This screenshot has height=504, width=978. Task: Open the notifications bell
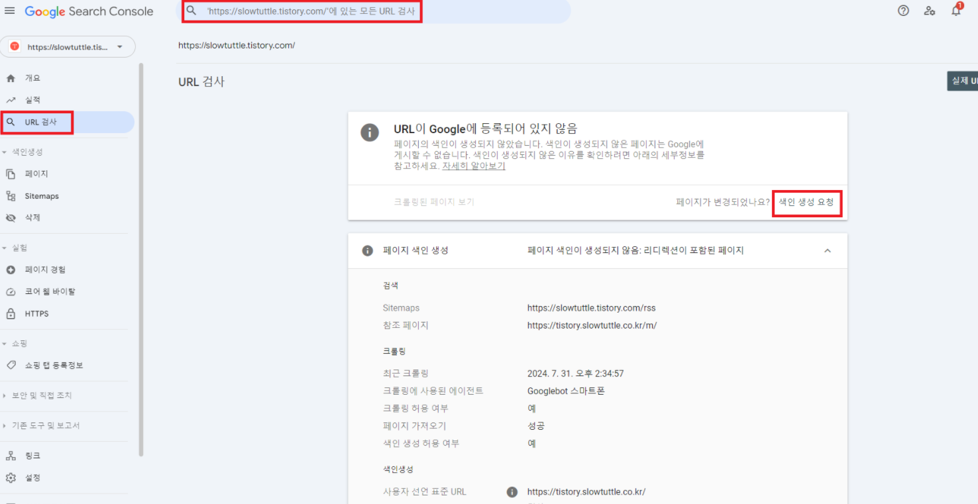[x=955, y=11]
